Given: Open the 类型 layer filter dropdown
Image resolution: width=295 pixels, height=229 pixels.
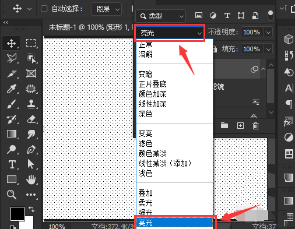Looking at the screenshot, I should point(160,16).
